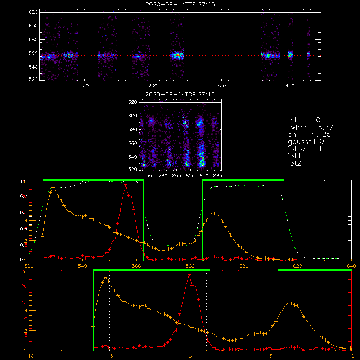
Task: Select the 'fwhm 6.77' readout
Action: coord(310,127)
